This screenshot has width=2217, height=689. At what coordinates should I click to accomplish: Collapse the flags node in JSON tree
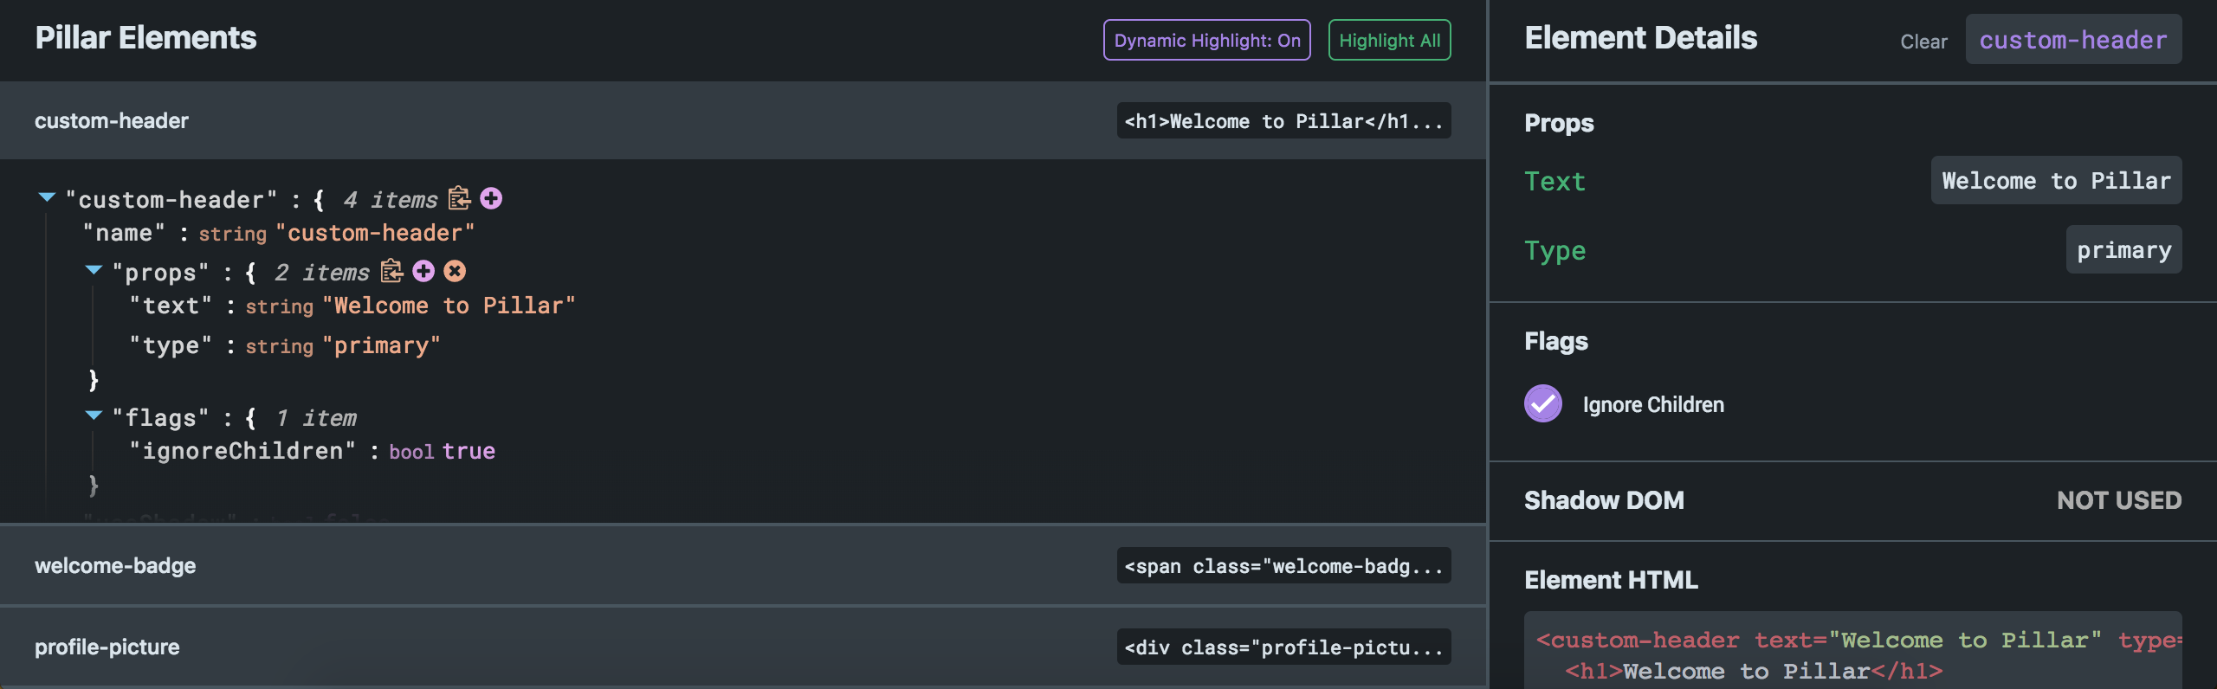click(x=94, y=416)
